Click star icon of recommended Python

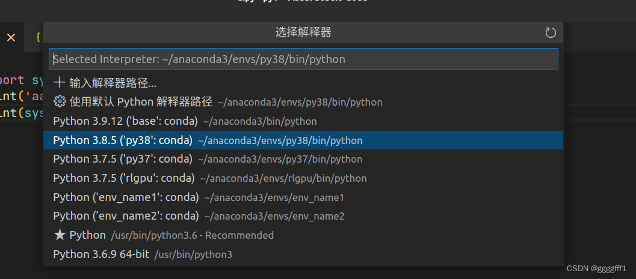[x=60, y=235]
